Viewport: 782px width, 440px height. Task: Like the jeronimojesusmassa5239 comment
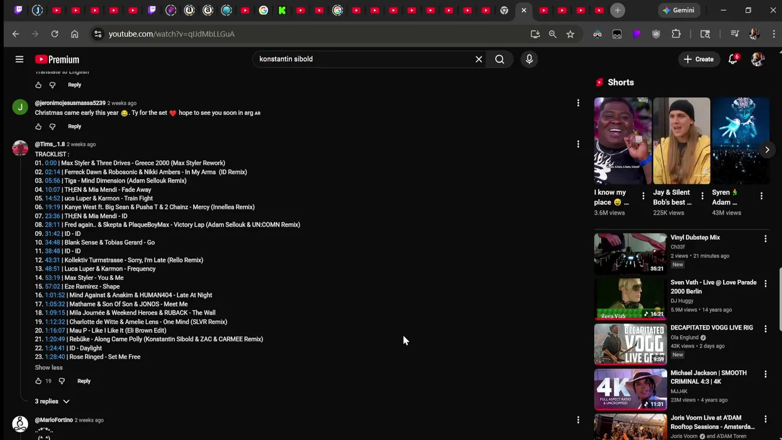[x=38, y=127]
